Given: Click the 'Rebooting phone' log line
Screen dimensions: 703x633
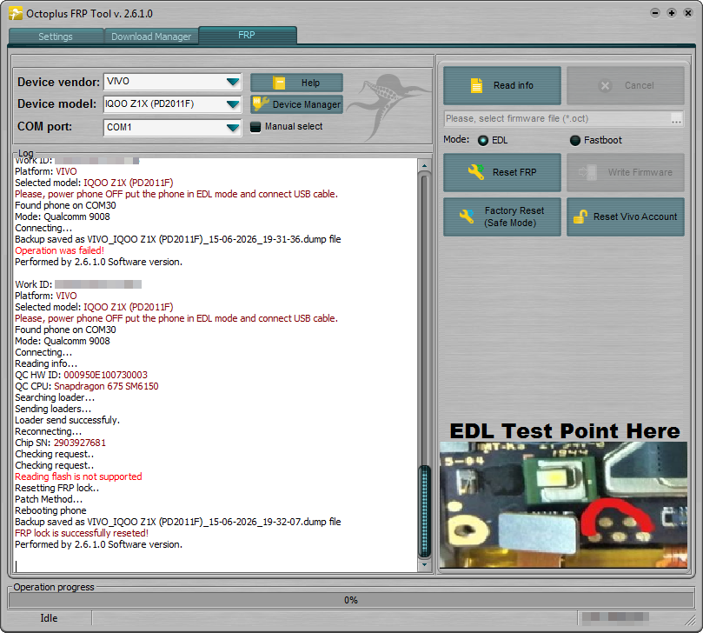Looking at the screenshot, I should 50,510.
